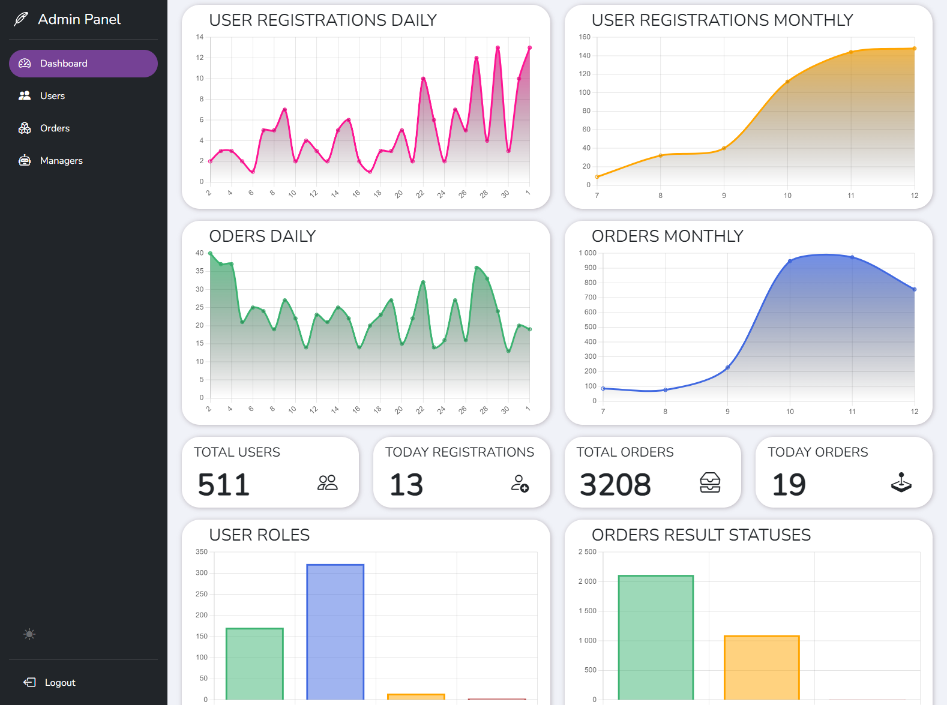Click the Today Orders value 19
947x705 pixels.
tap(789, 485)
